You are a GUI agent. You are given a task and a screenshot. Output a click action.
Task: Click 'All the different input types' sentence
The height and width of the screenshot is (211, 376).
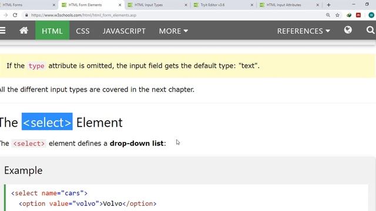tap(97, 90)
